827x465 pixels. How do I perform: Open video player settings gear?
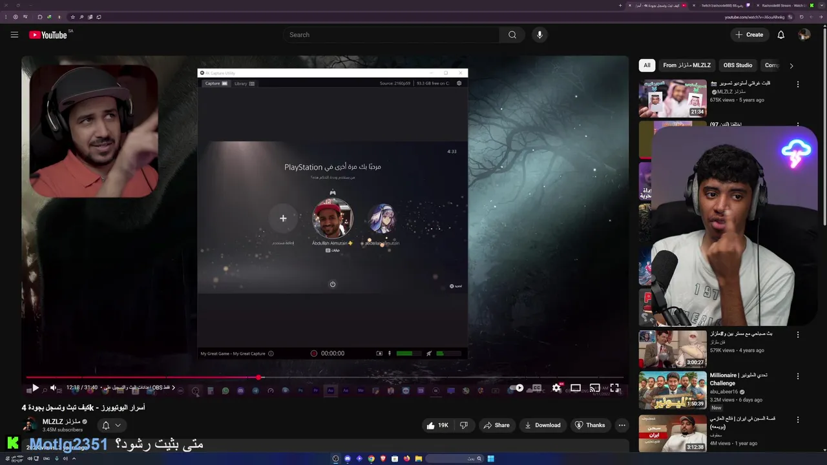pyautogui.click(x=556, y=388)
